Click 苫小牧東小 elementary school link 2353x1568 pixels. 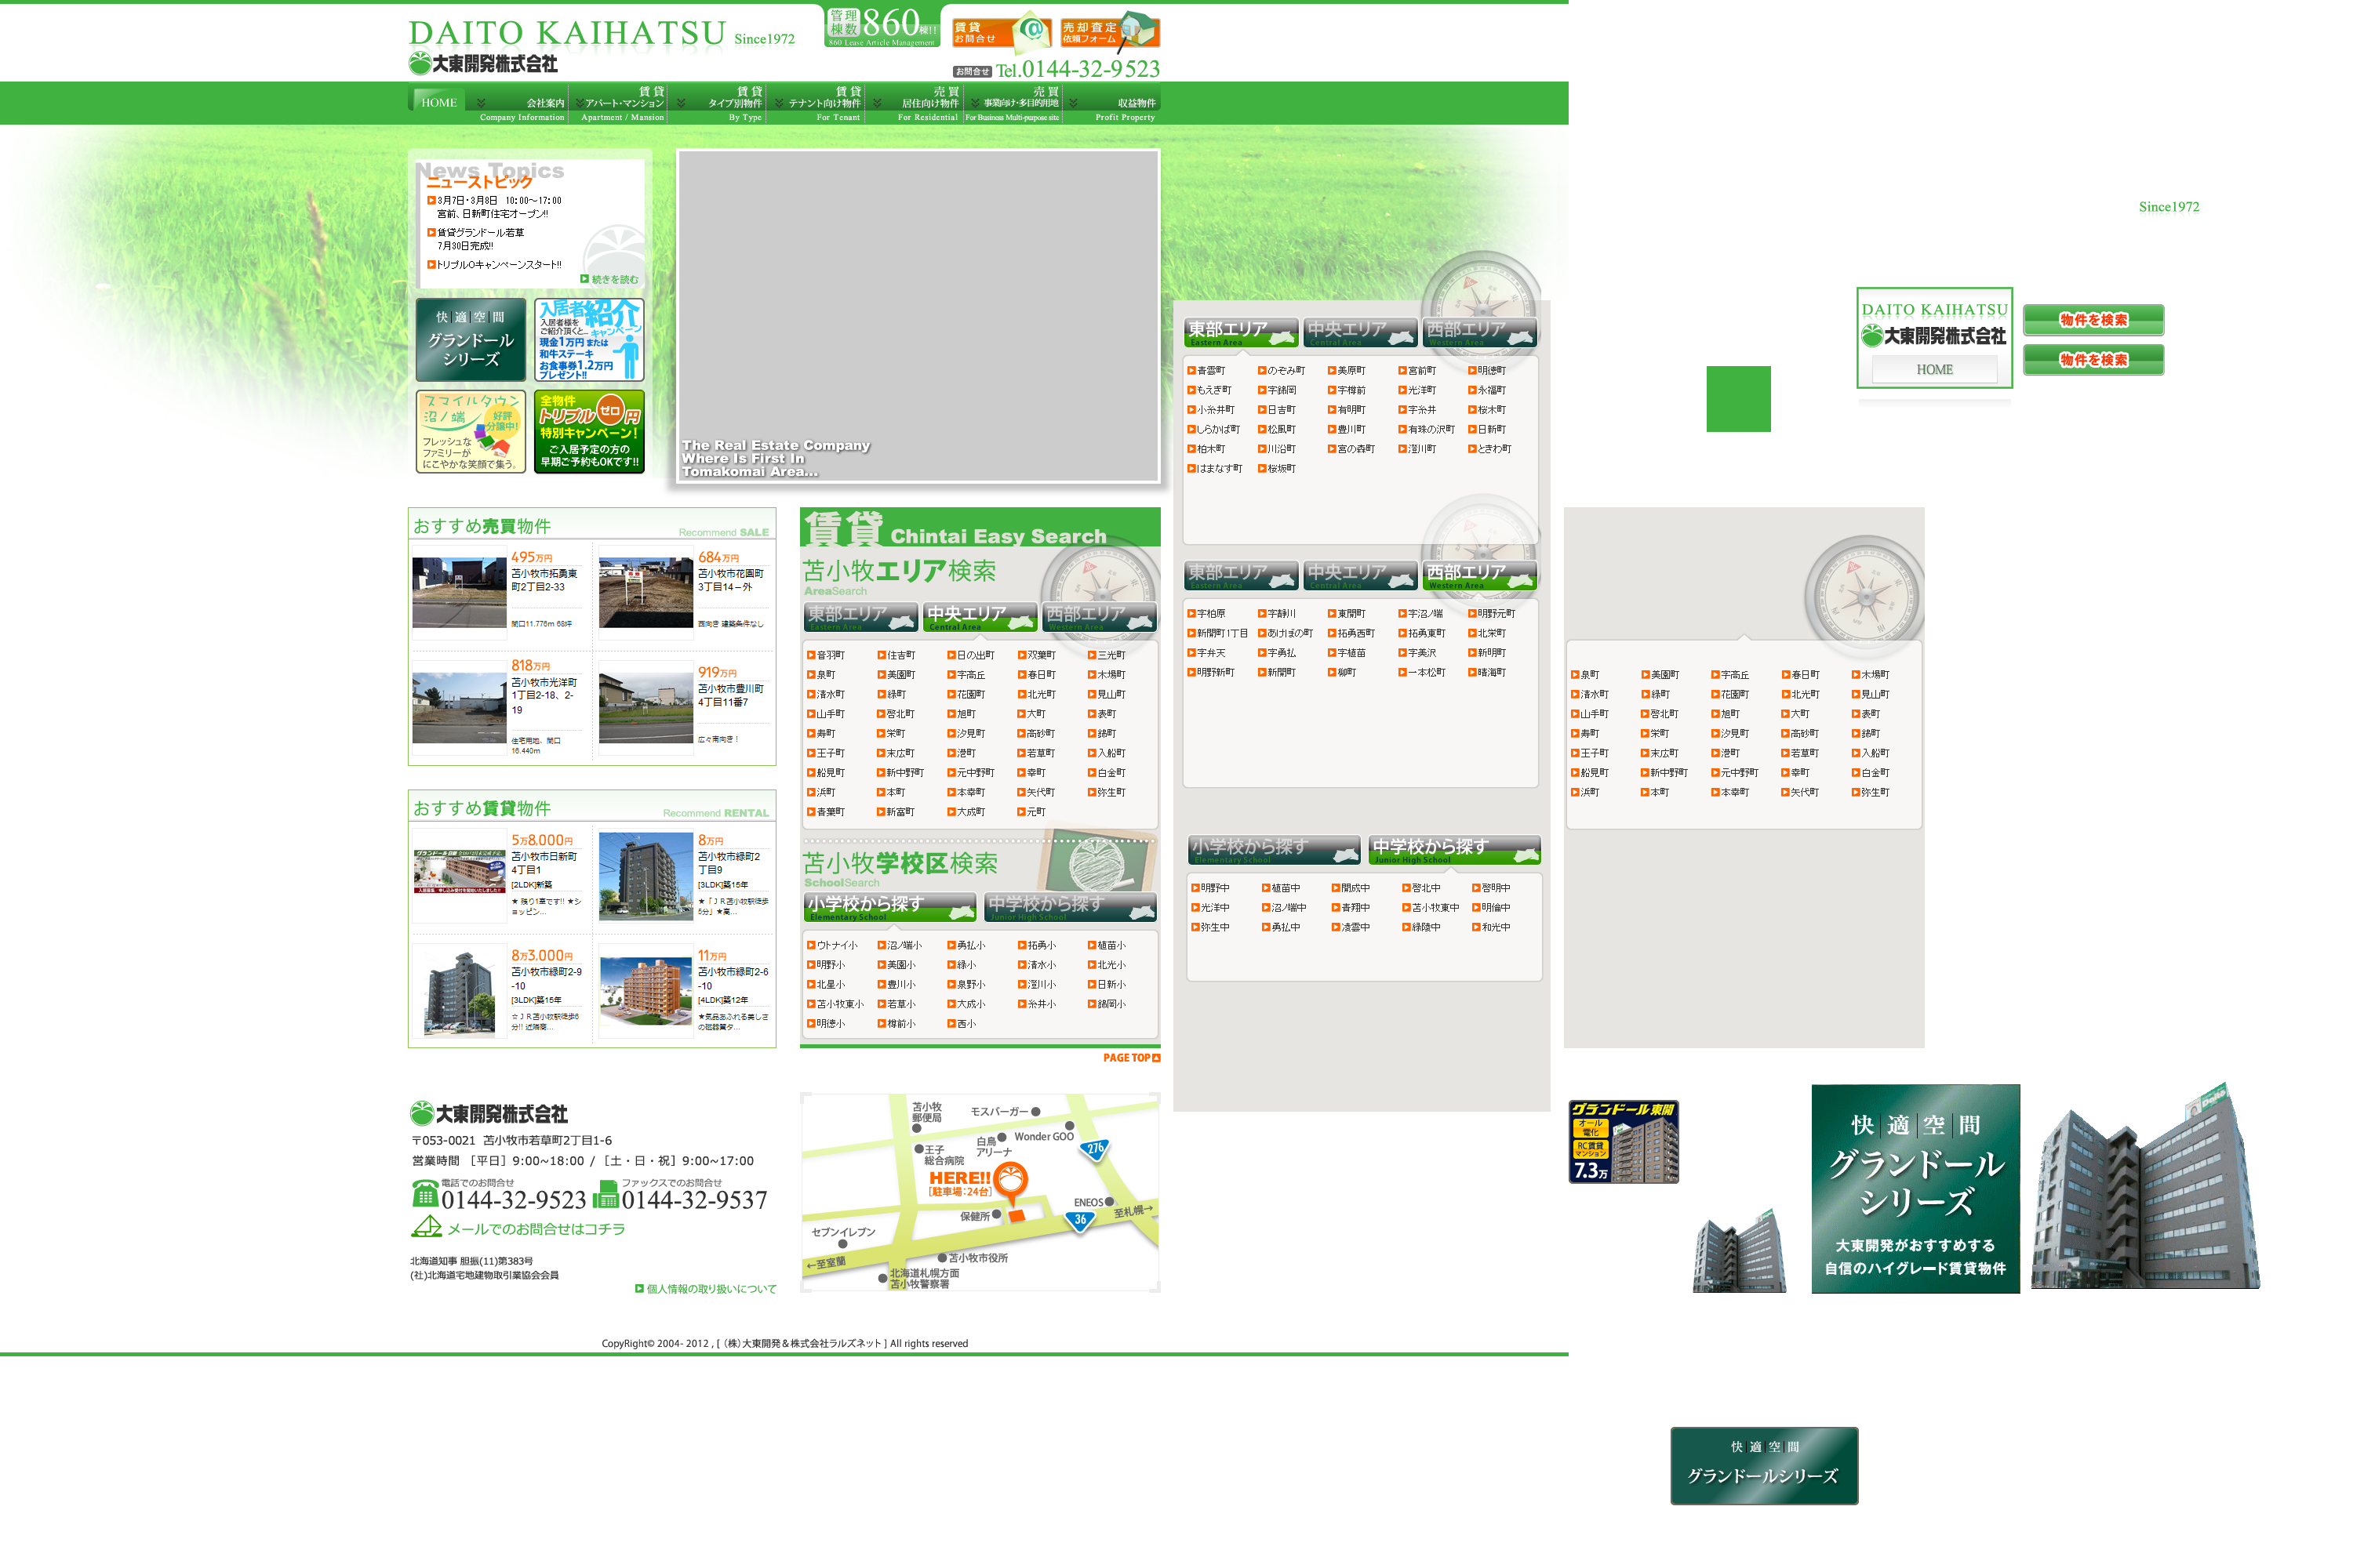coord(835,1004)
